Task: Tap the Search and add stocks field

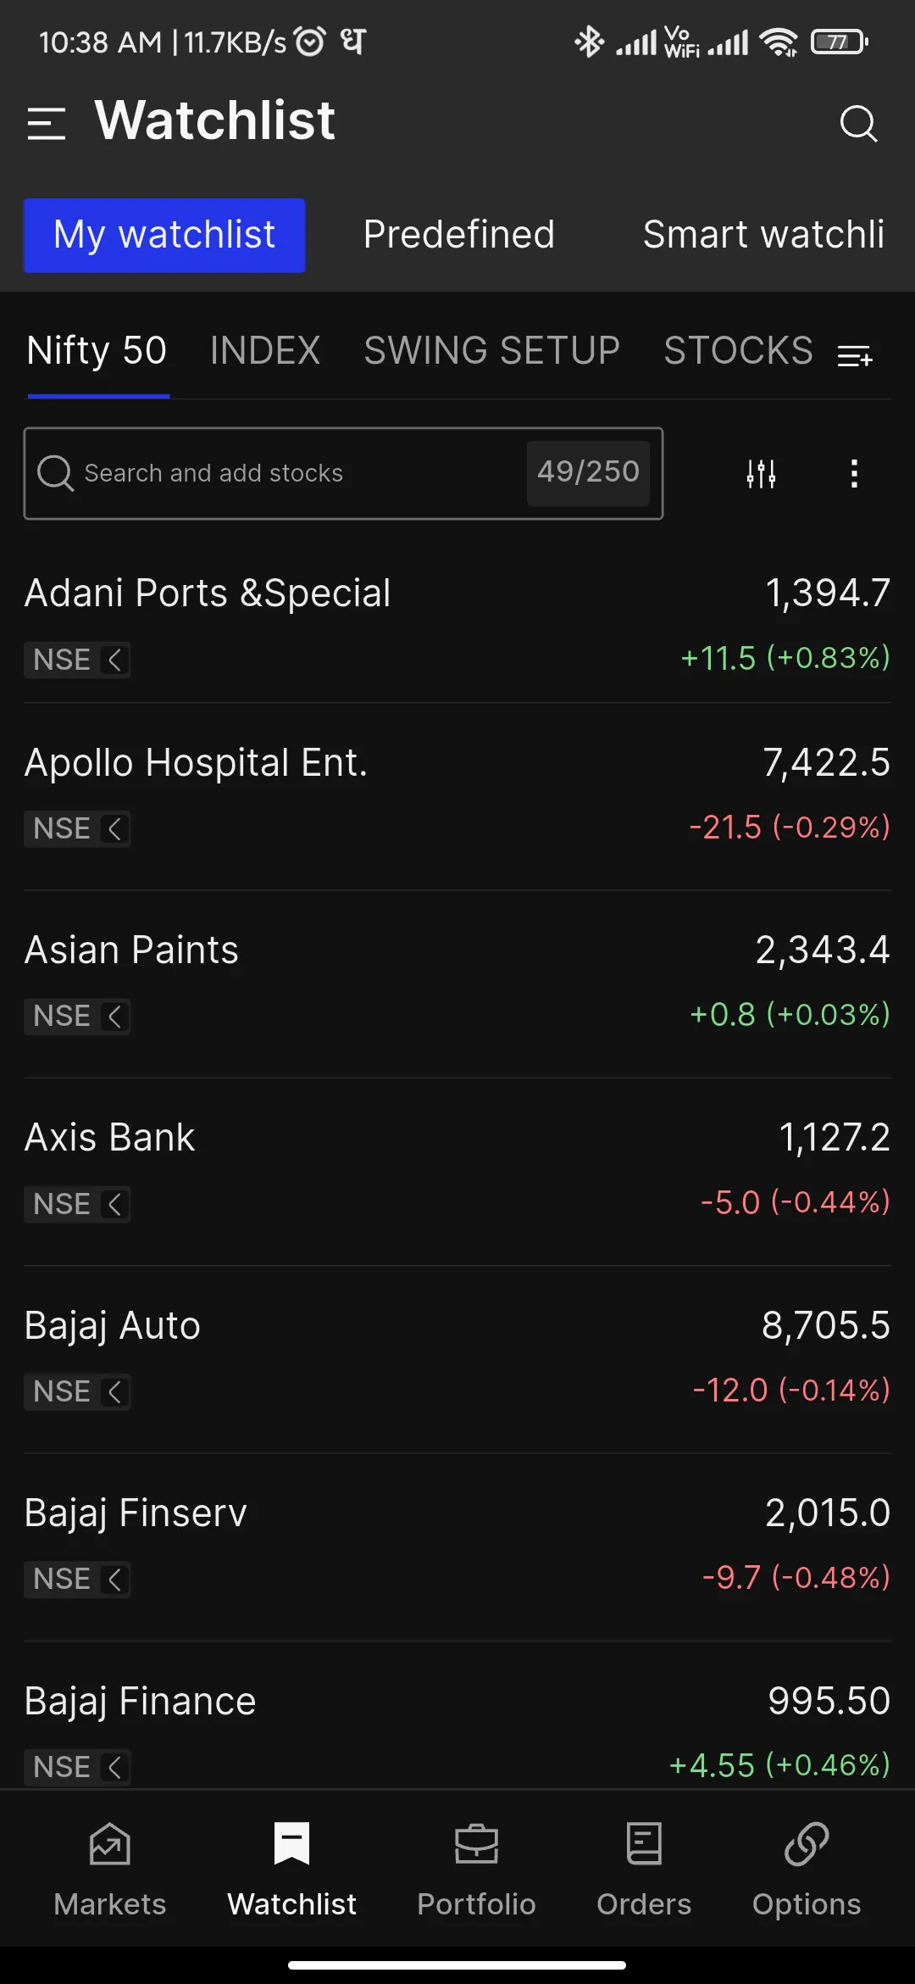Action: [x=280, y=473]
